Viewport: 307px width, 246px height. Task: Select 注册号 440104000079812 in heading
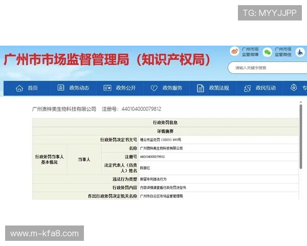(131, 109)
